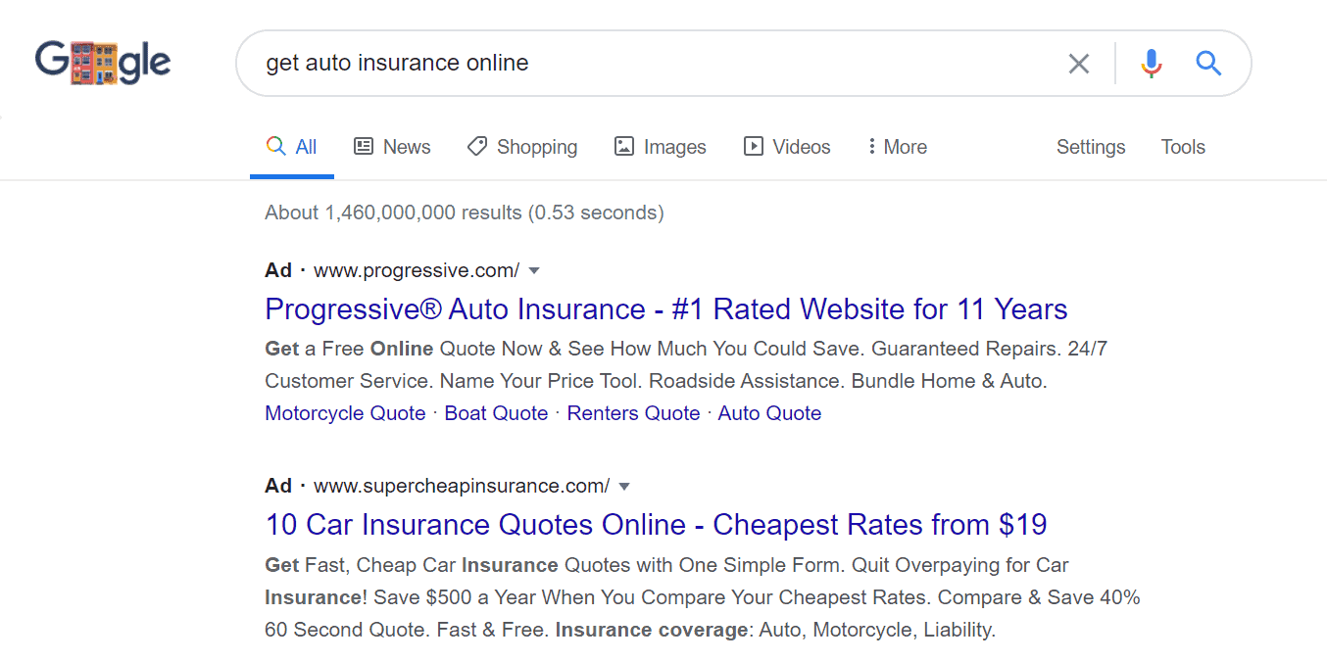Click the Shopping tag icon

(477, 146)
